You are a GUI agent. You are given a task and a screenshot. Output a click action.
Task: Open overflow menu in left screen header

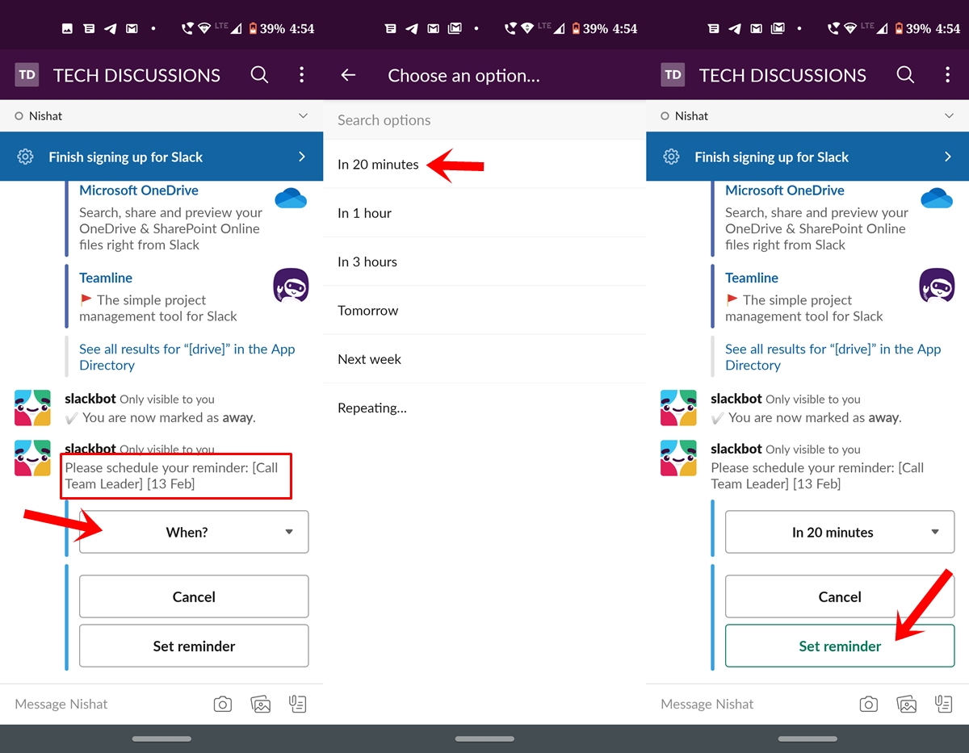point(301,75)
